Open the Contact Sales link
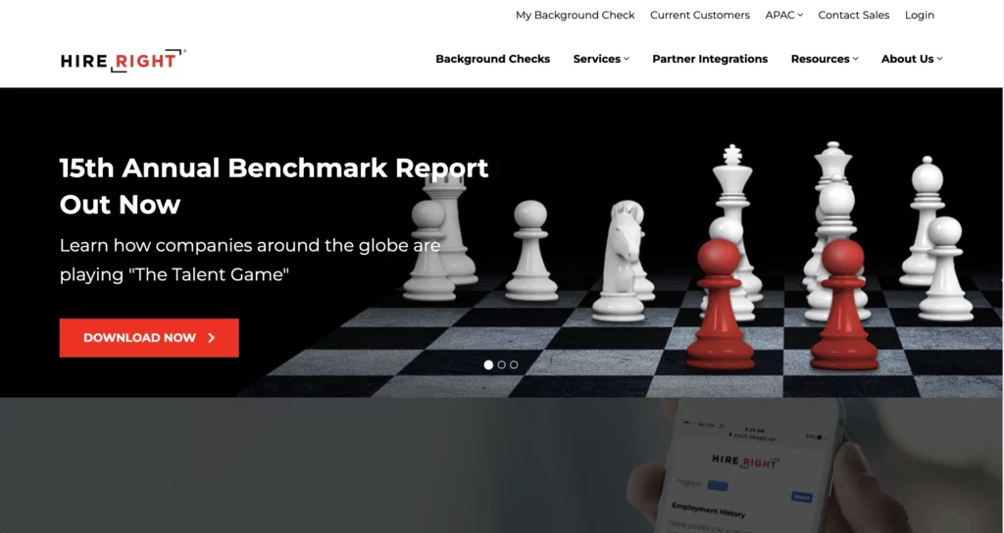The height and width of the screenshot is (533, 1004). (x=854, y=15)
